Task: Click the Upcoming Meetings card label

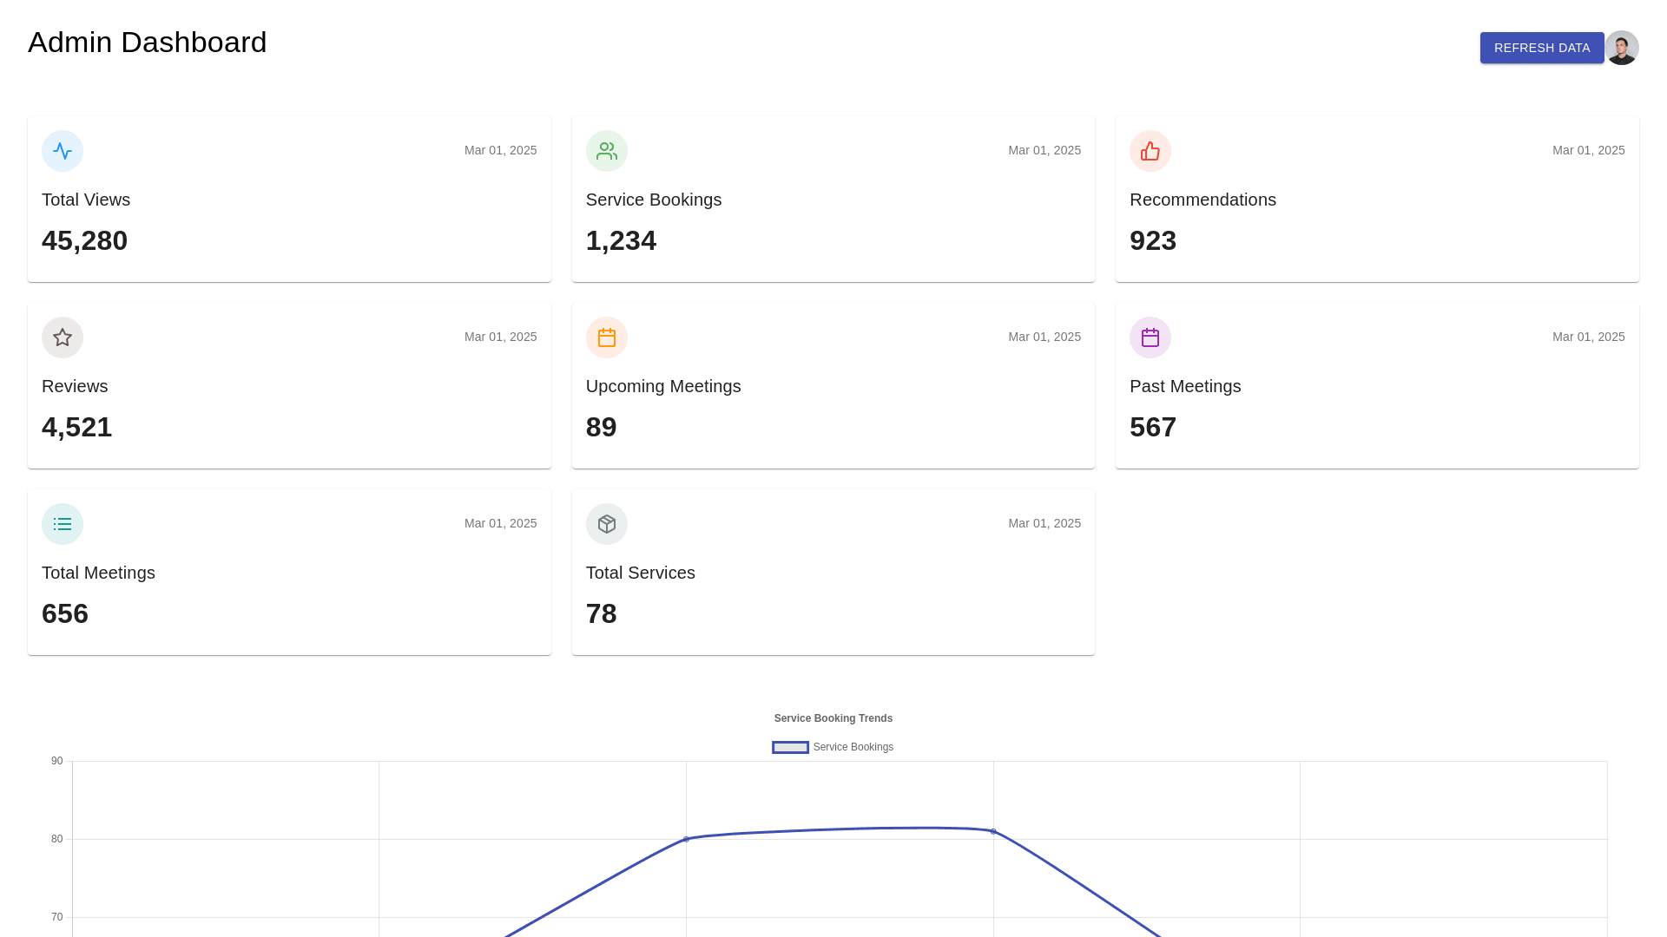Action: tap(662, 386)
